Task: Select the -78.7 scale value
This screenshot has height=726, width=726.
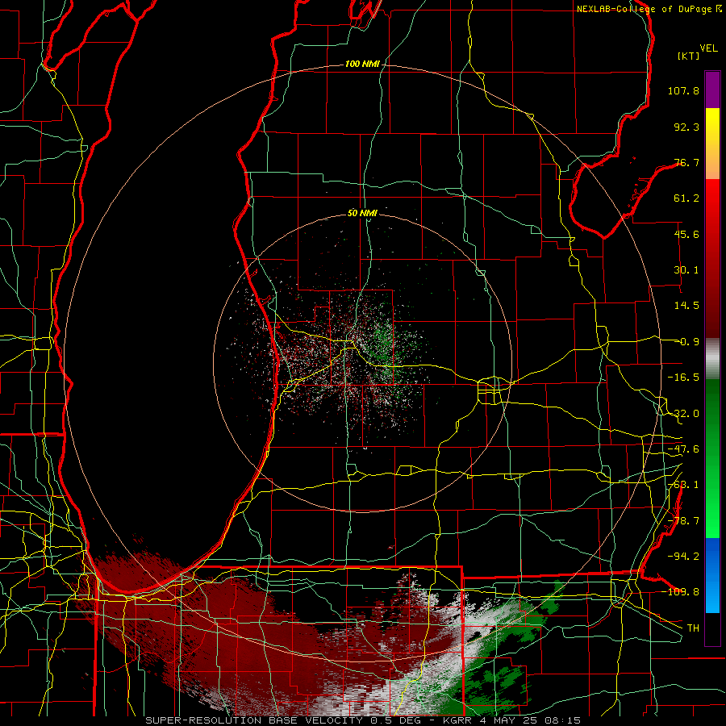Action: (683, 521)
